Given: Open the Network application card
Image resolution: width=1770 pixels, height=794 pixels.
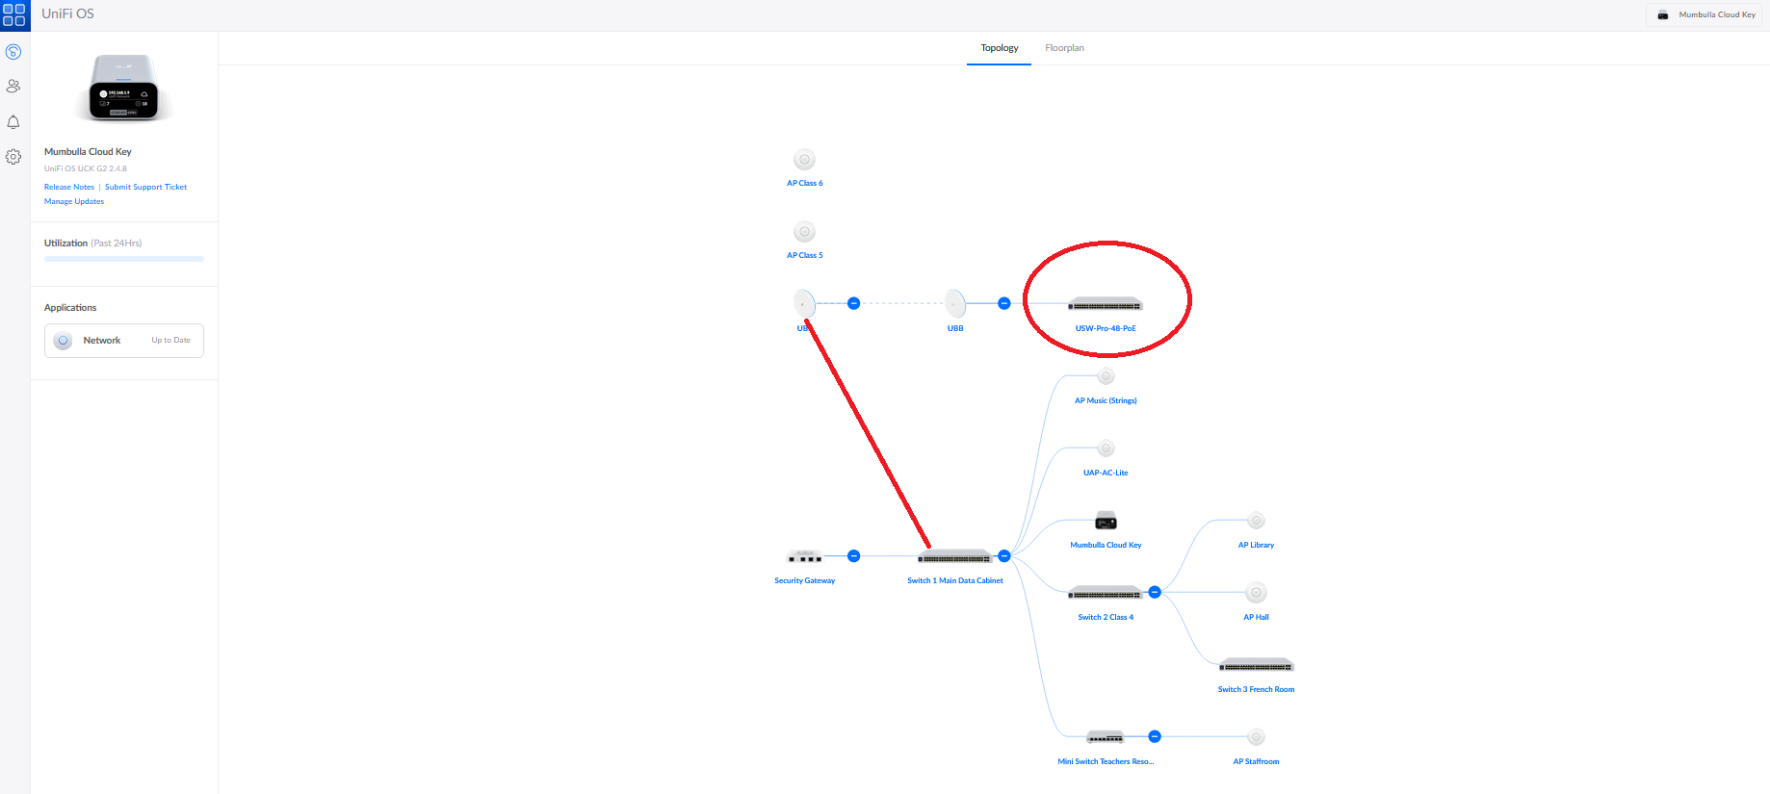Looking at the screenshot, I should point(124,341).
